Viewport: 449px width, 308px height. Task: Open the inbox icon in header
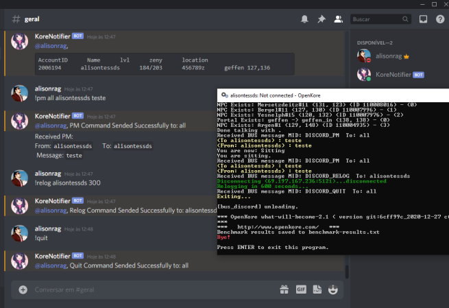(423, 19)
